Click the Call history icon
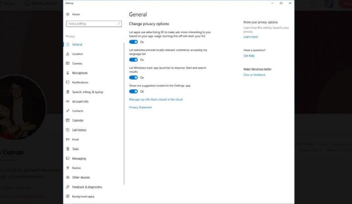Screen dimensions: 352x204 [x=68, y=130]
